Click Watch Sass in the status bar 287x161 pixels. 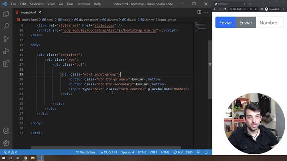point(86,152)
